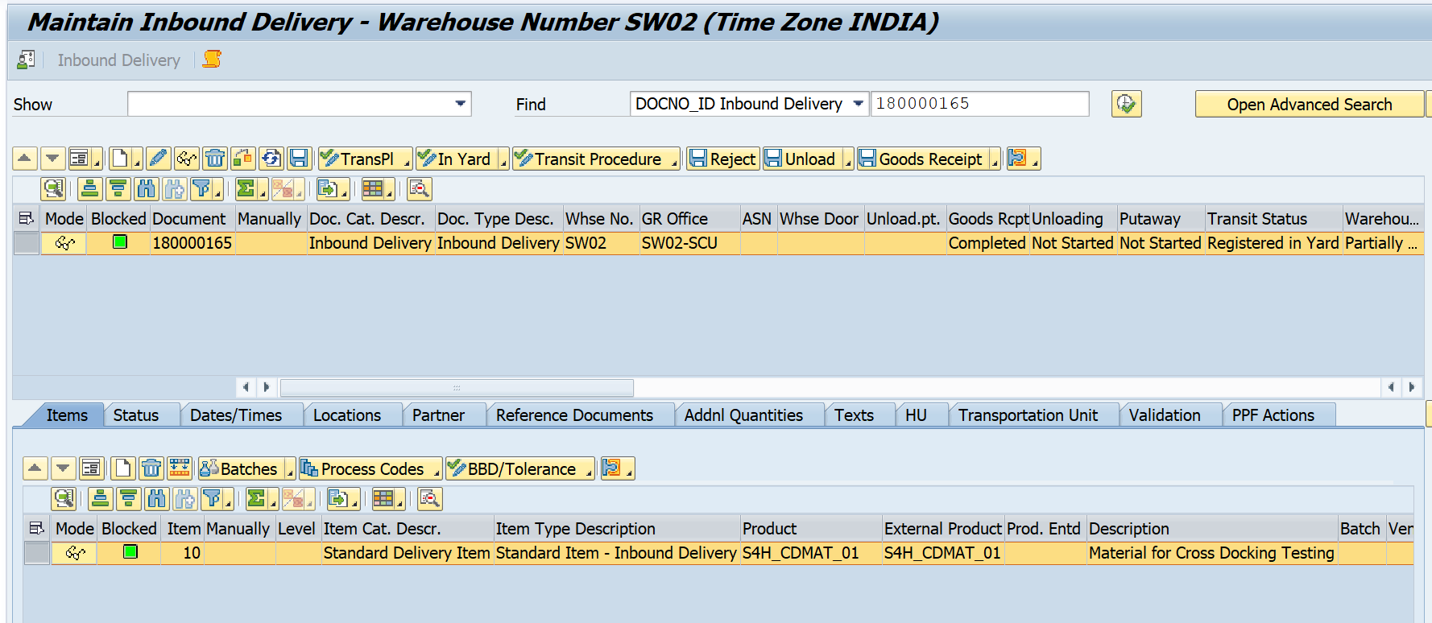Sort ascending in items grid toolbar

click(x=100, y=499)
